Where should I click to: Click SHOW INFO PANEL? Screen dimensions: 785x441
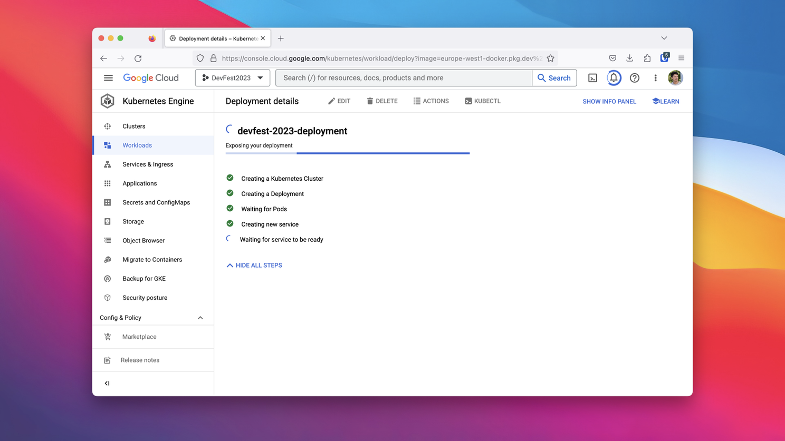[x=609, y=102]
